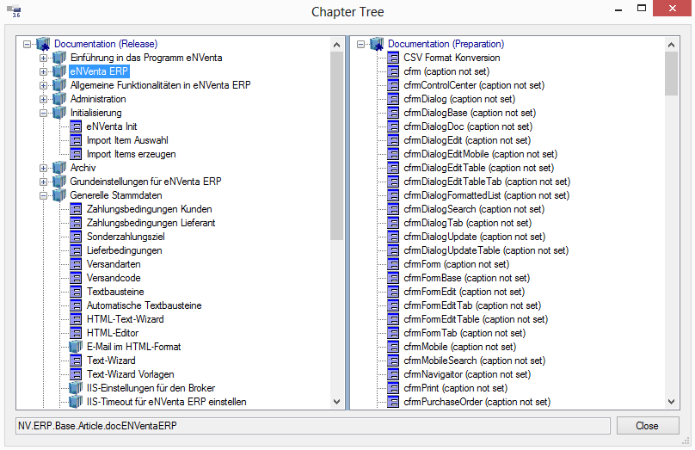
Task: Click the page icon beside CSV Format Konversion
Action: (393, 58)
